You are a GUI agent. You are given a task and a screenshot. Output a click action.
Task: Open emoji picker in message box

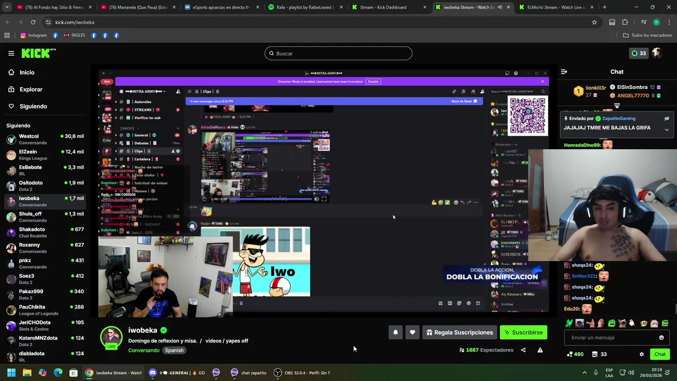click(661, 338)
